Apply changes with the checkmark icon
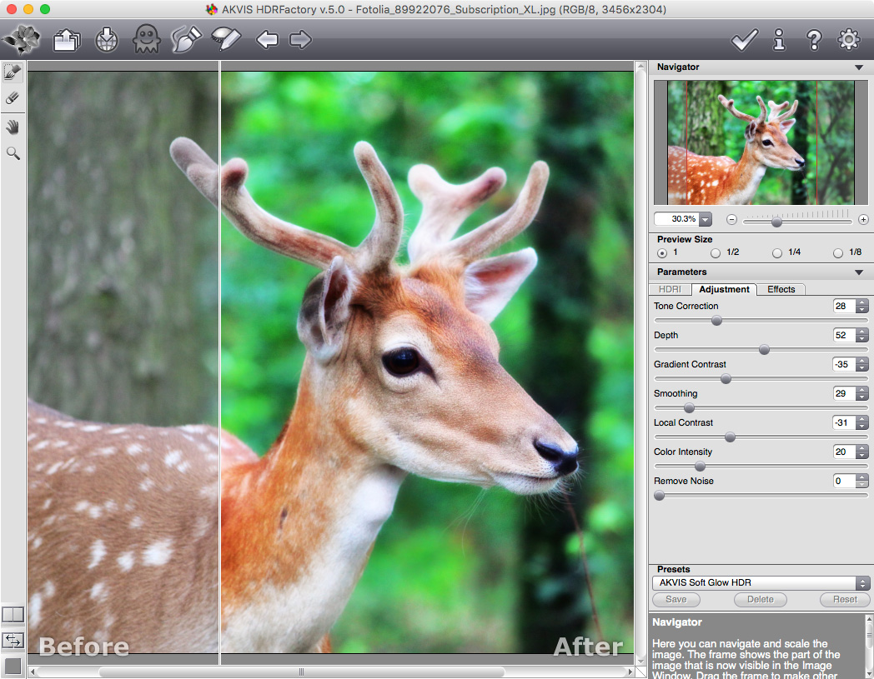The image size is (874, 679). pos(744,39)
